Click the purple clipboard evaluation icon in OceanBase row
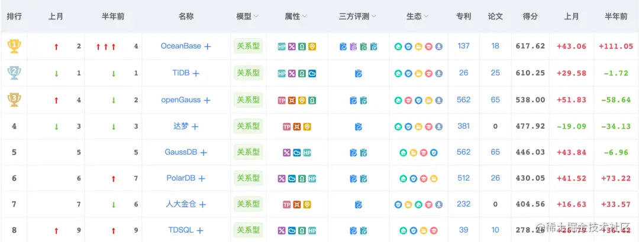 [x=353, y=47]
